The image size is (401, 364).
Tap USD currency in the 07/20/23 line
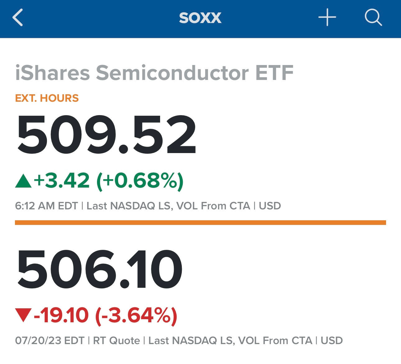click(332, 341)
